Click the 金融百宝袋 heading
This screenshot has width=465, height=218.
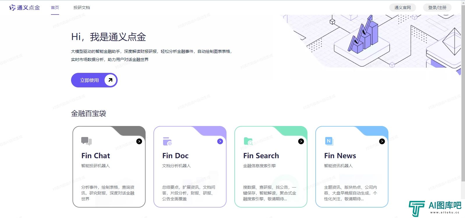tap(89, 113)
